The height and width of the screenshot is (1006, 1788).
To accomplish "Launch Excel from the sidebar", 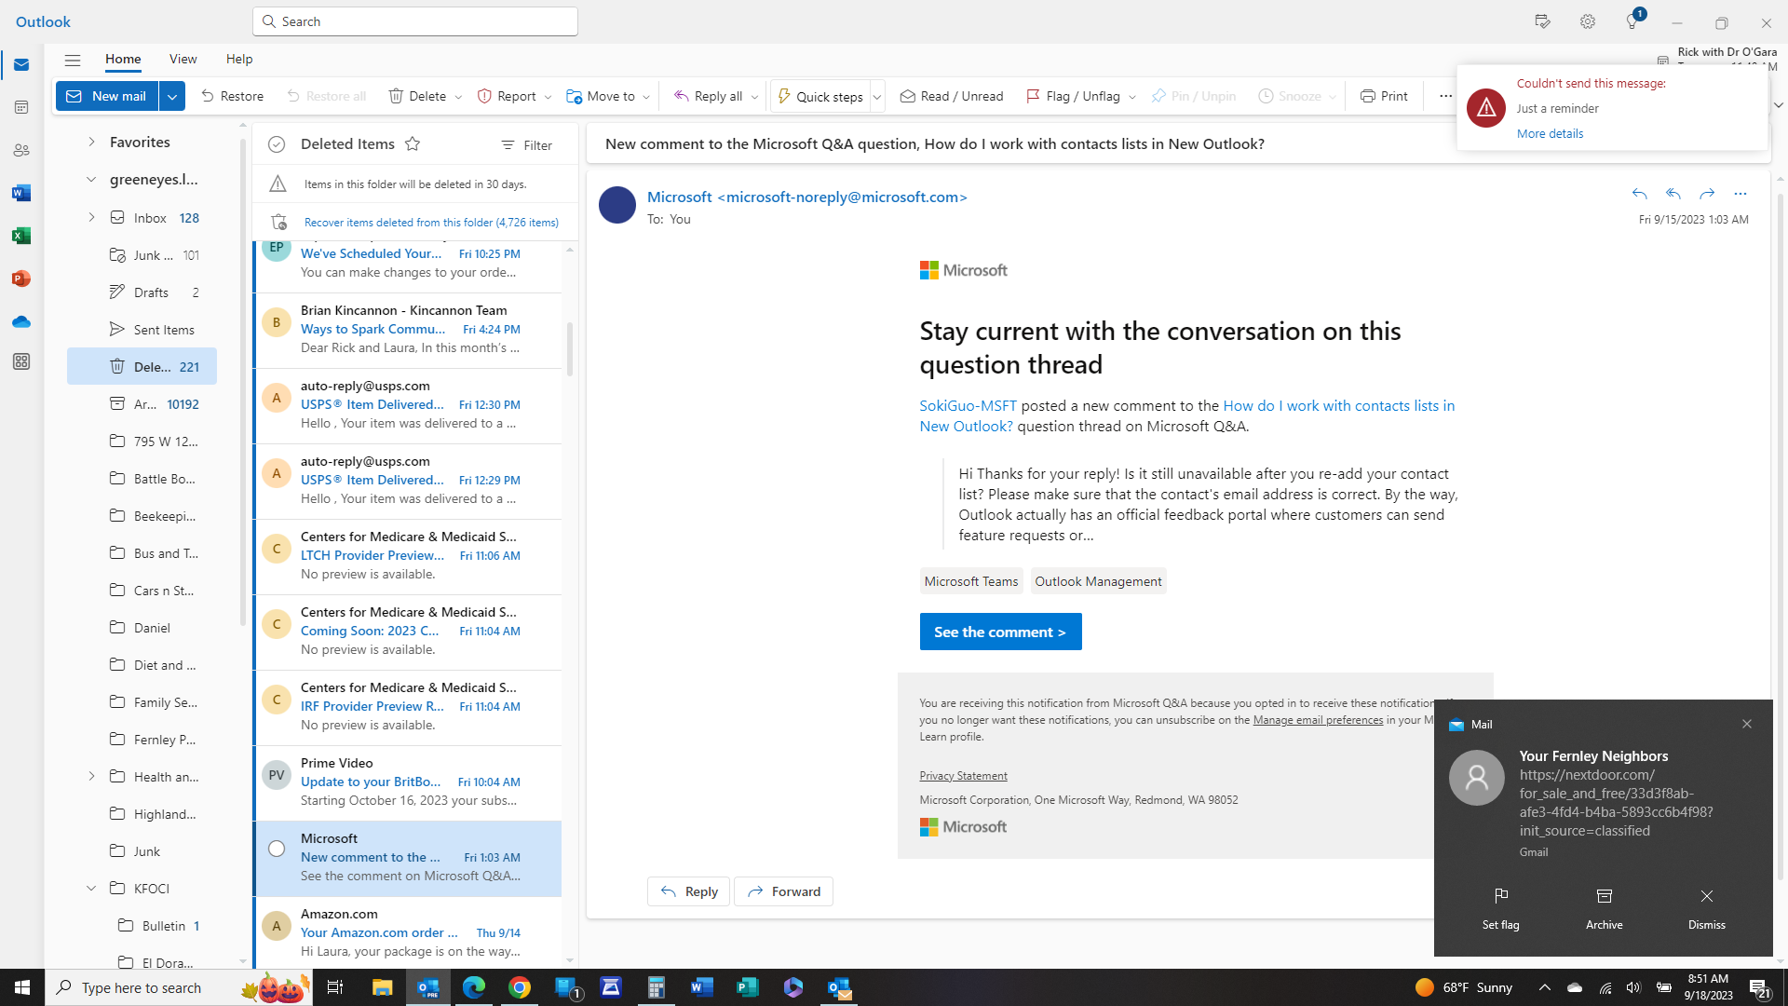I will click(21, 236).
